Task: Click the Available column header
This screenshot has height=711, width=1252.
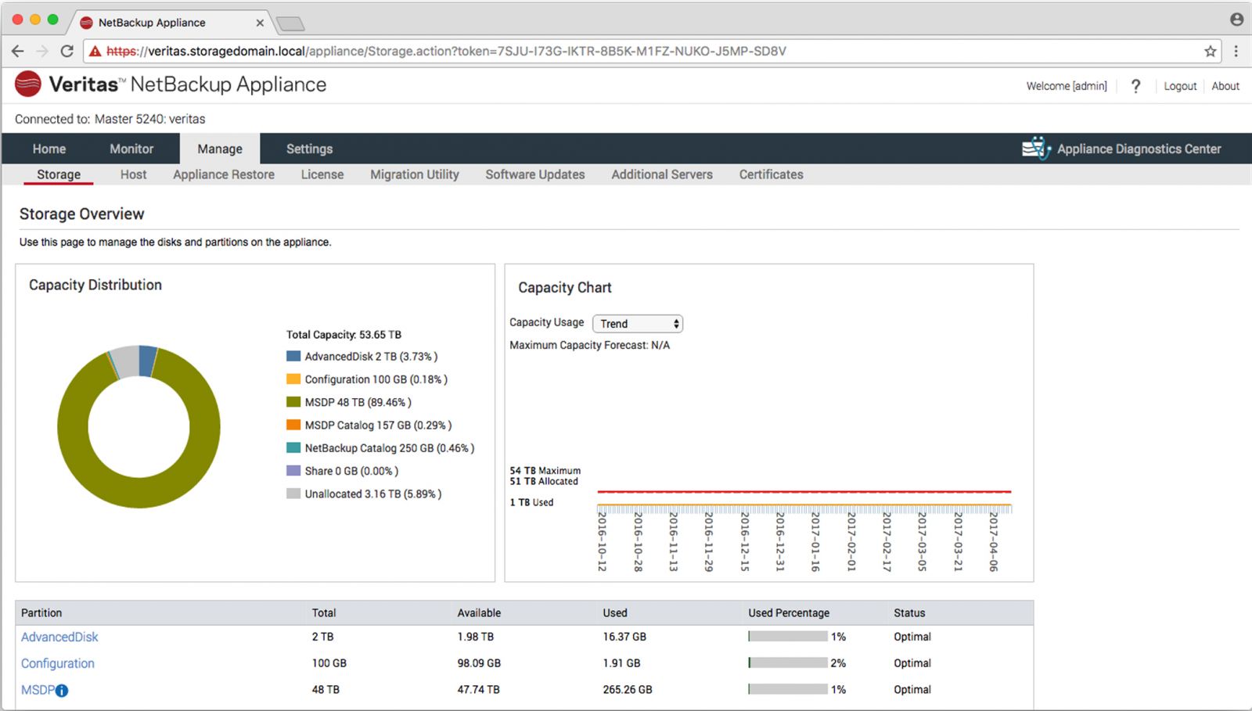Action: pos(479,612)
